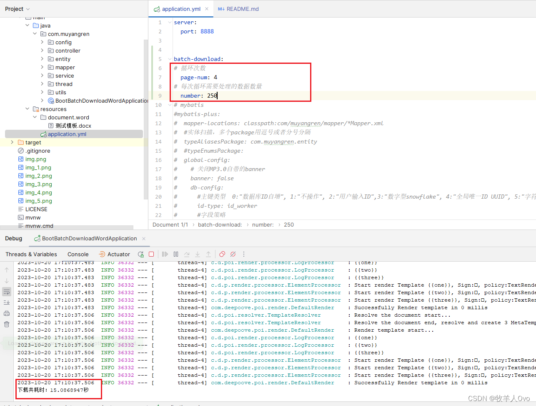
Task: Collapse the document.word folder
Action: click(35, 117)
